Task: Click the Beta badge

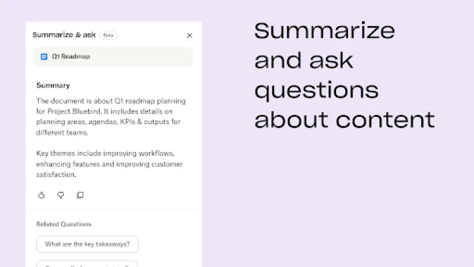Action: pos(108,35)
